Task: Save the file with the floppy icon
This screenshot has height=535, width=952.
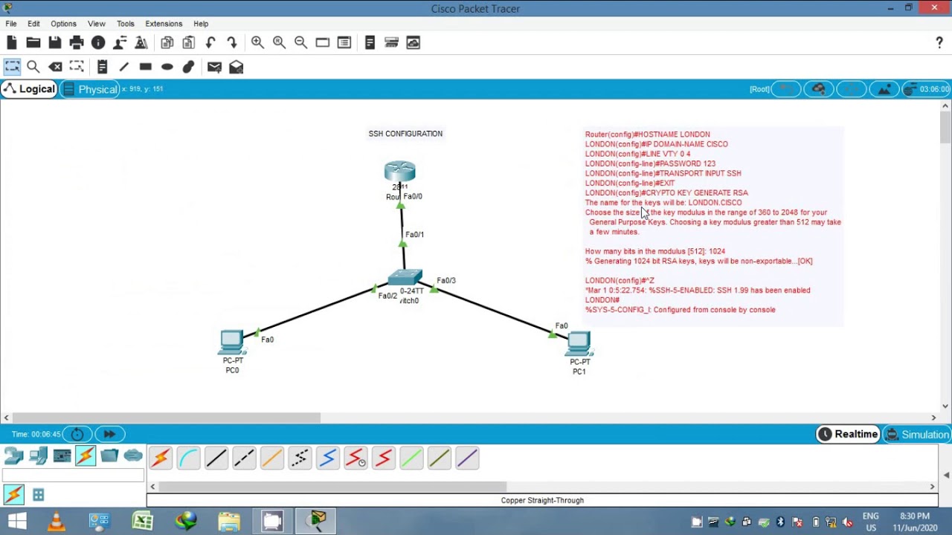Action: (55, 42)
